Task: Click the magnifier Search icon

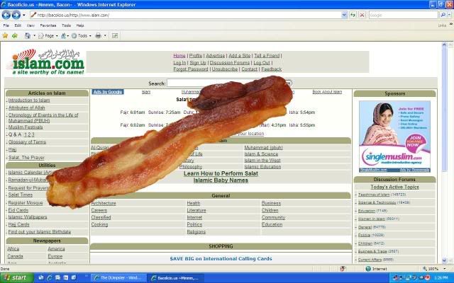Action: tap(443, 15)
